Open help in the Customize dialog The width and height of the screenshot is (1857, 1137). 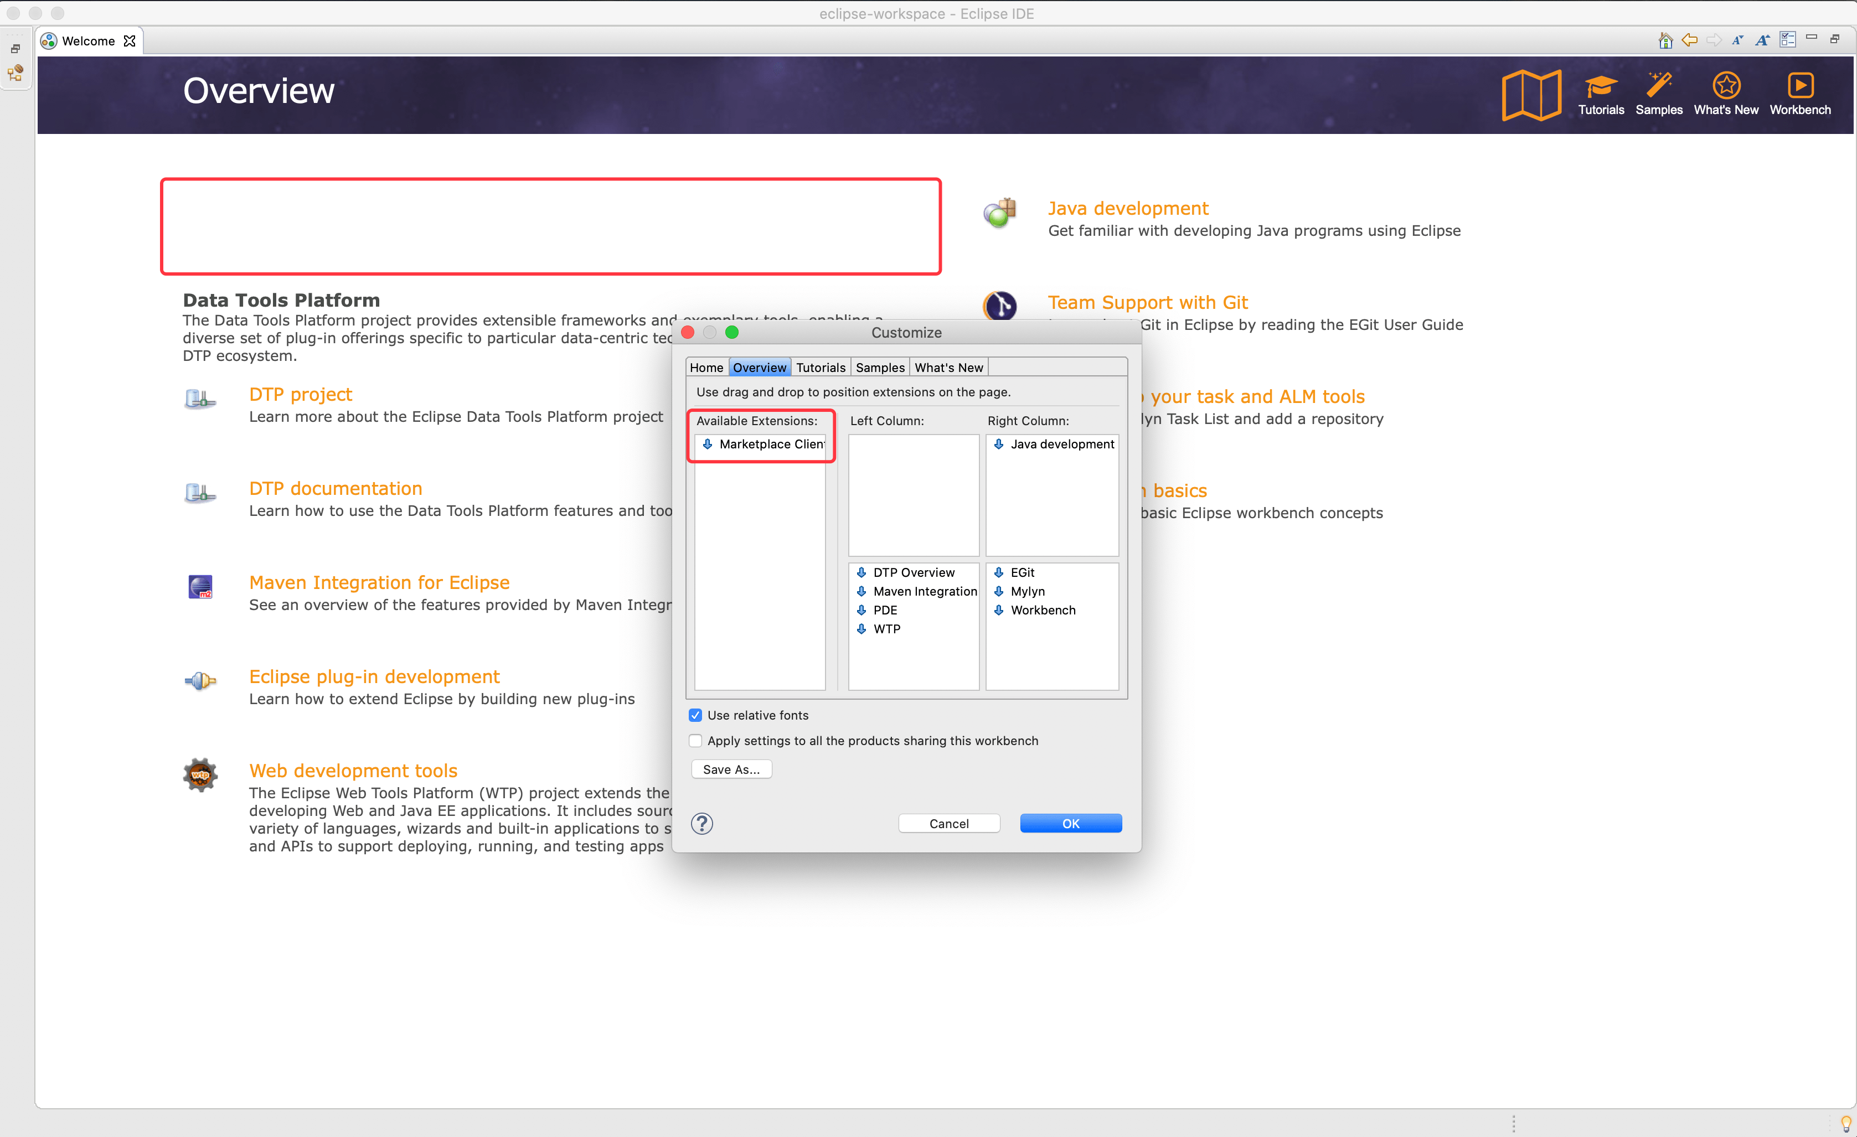[701, 823]
